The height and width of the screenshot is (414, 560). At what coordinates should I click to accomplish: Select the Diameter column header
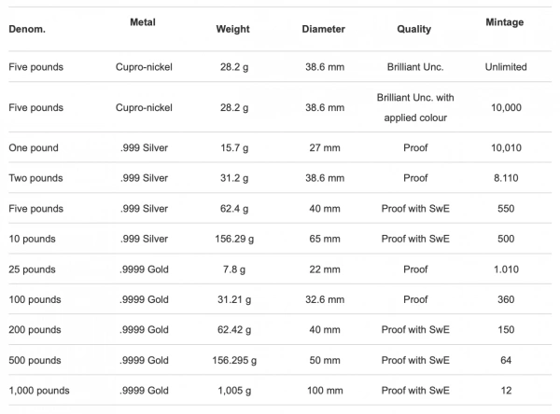[x=324, y=29]
